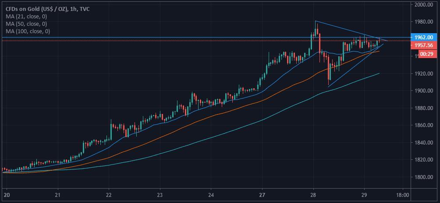Click the date label 20 on time axis

pyautogui.click(x=7, y=195)
